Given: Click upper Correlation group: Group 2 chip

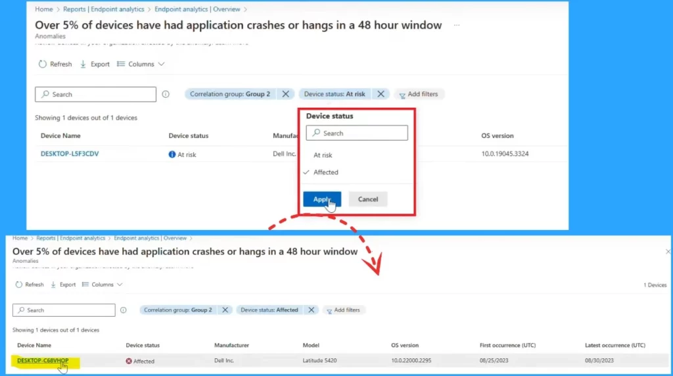Looking at the screenshot, I should pos(230,94).
